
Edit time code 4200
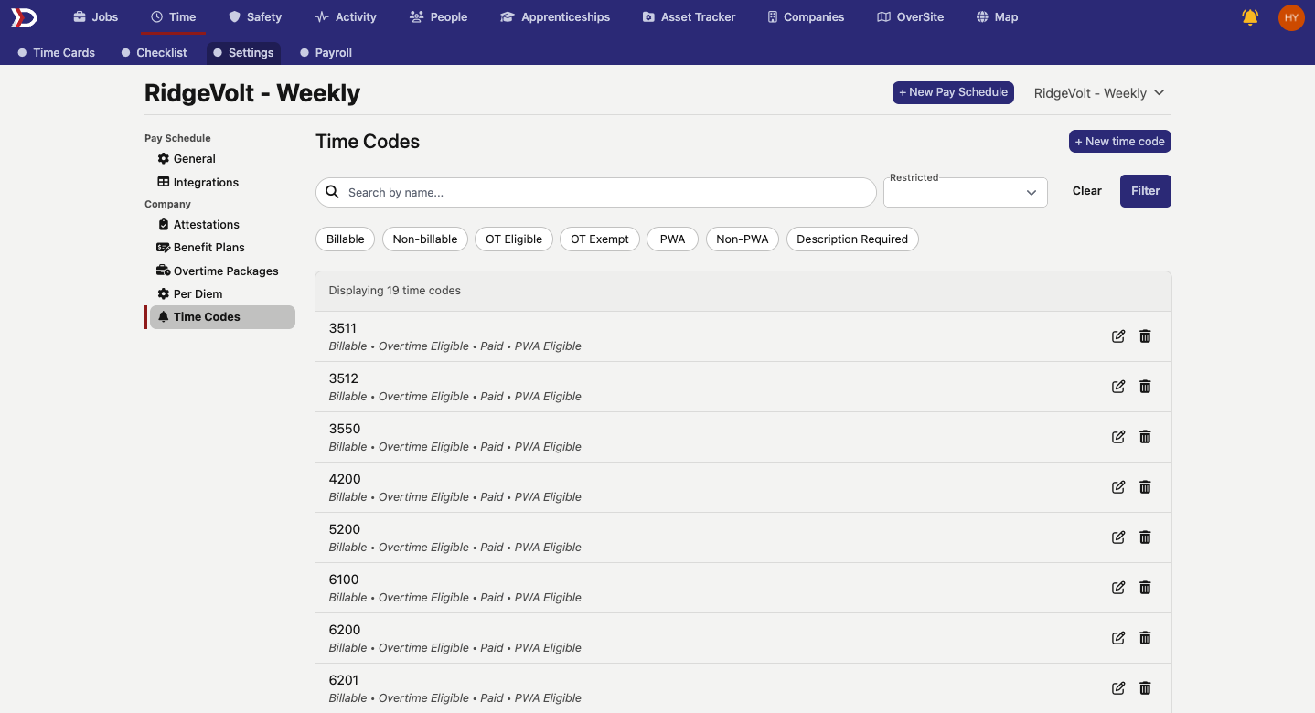(1118, 487)
